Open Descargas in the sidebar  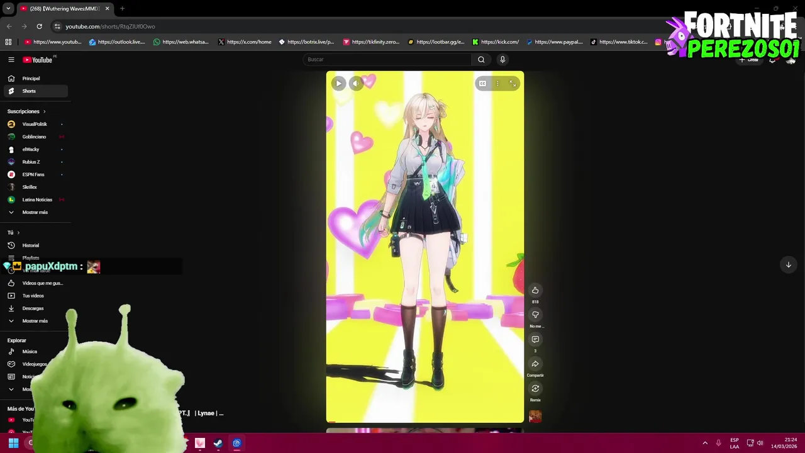[x=36, y=308]
